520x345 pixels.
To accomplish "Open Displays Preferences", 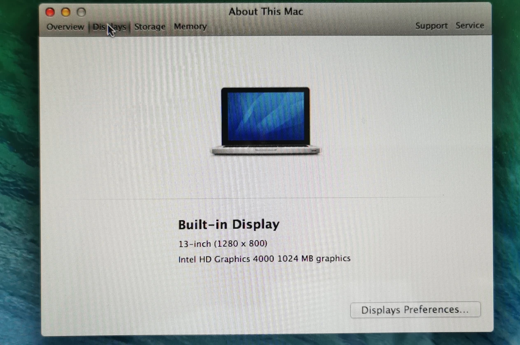I will point(415,310).
